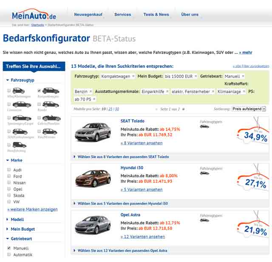Select the Kompaktwagen car silhouette icon
The image size is (272, 262).
pyautogui.click(x=51, y=90)
